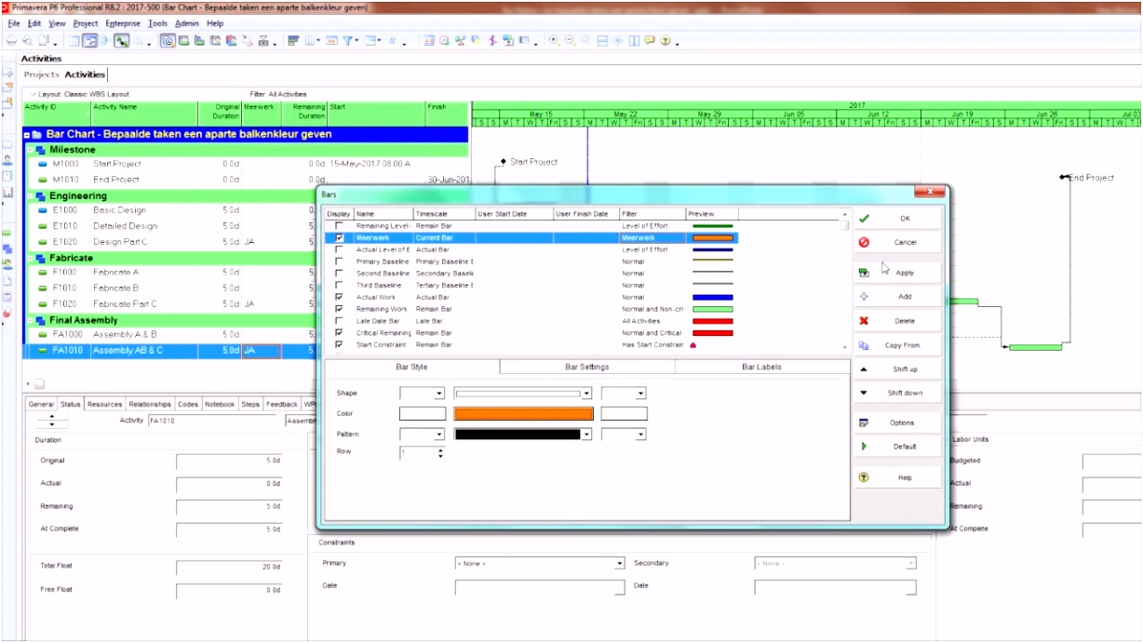Click the red X icon beside Delete
This screenshot has height=643, width=1143.
pyautogui.click(x=864, y=321)
